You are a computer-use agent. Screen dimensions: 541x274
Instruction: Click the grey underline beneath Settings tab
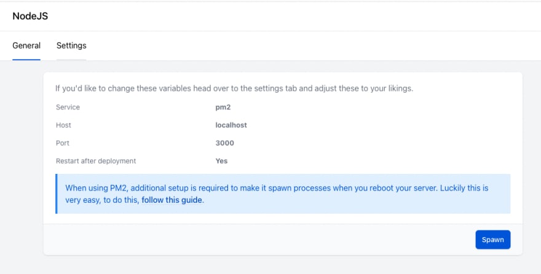click(x=71, y=60)
